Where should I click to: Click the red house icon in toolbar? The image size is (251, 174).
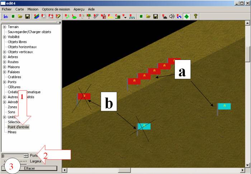pos(104,16)
